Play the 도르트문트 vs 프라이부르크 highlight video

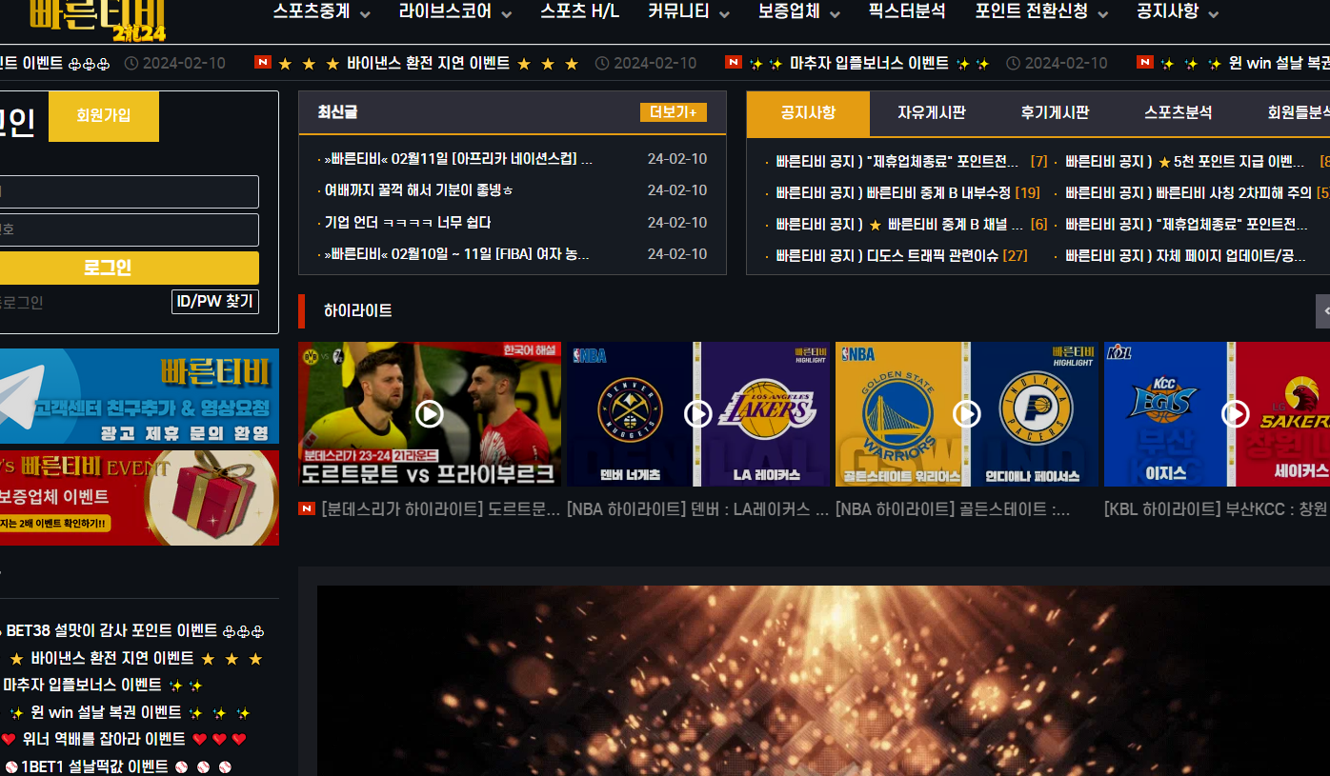click(x=430, y=414)
